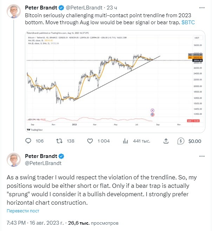Open the verified badge on the second post
Screen dimensions: 212x231
click(x=61, y=156)
